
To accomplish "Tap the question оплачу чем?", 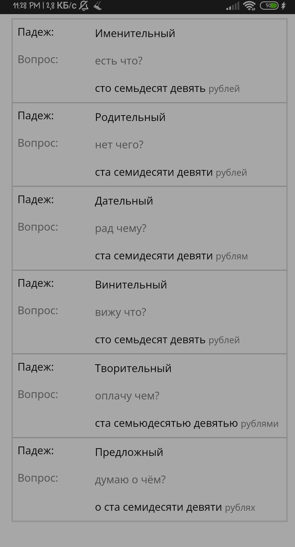I will click(127, 396).
